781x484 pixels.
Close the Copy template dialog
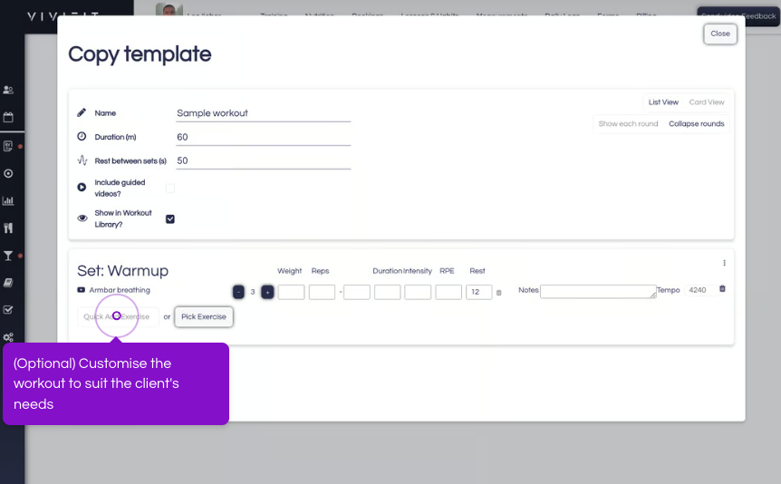[720, 34]
